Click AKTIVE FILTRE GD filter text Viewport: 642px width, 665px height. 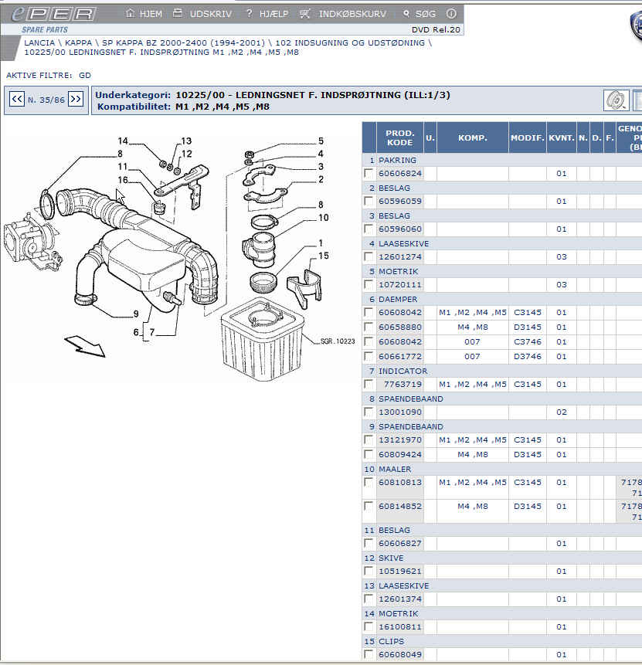pyautogui.click(x=49, y=76)
